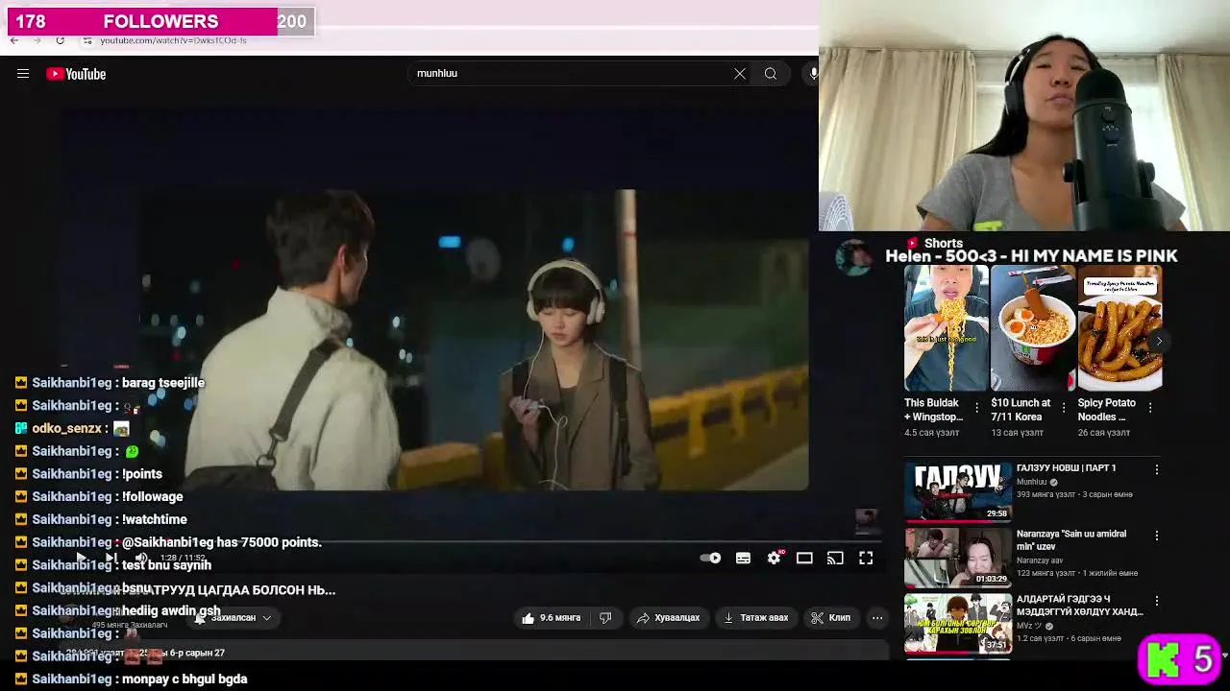Skip to the next video
The height and width of the screenshot is (691, 1230).
click(x=111, y=558)
